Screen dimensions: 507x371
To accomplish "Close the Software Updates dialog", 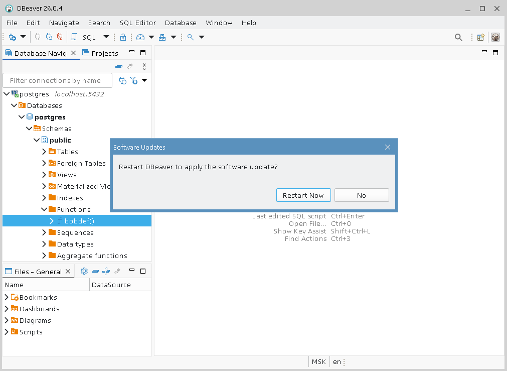I will 388,147.
